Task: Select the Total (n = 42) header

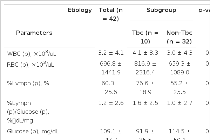Action: (x=111, y=14)
